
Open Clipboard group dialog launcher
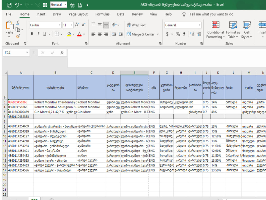25,43
